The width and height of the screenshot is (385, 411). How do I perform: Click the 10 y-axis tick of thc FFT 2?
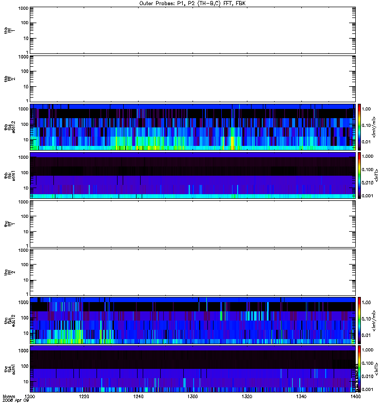26,280
